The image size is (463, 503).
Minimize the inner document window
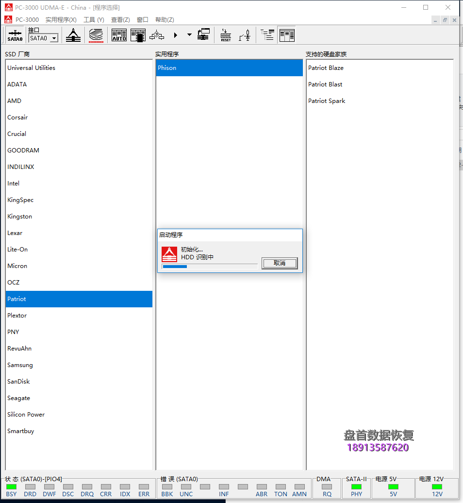[x=435, y=20]
